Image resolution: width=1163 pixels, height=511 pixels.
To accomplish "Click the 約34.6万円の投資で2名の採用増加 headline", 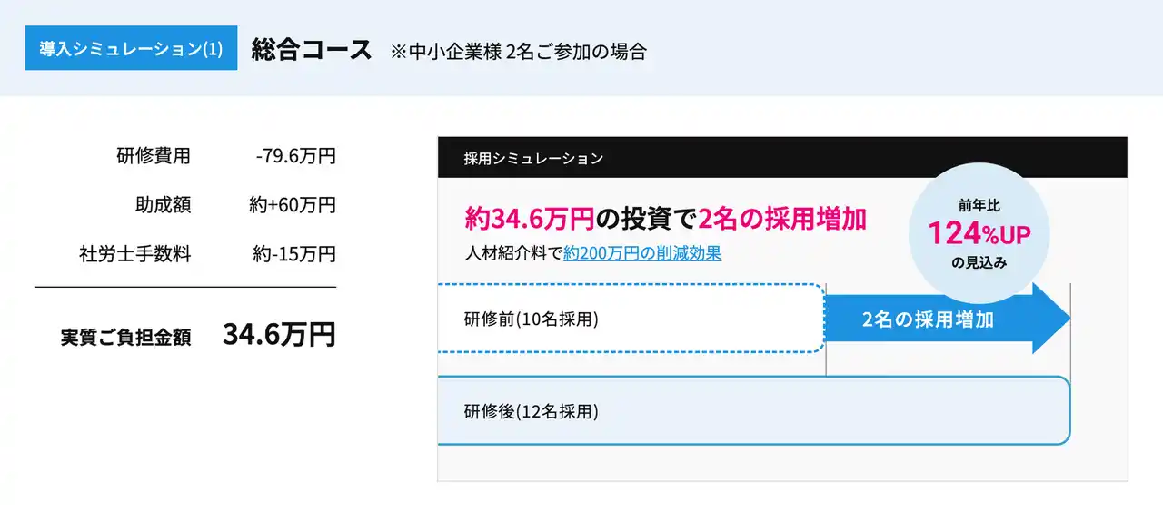I will click(x=665, y=218).
